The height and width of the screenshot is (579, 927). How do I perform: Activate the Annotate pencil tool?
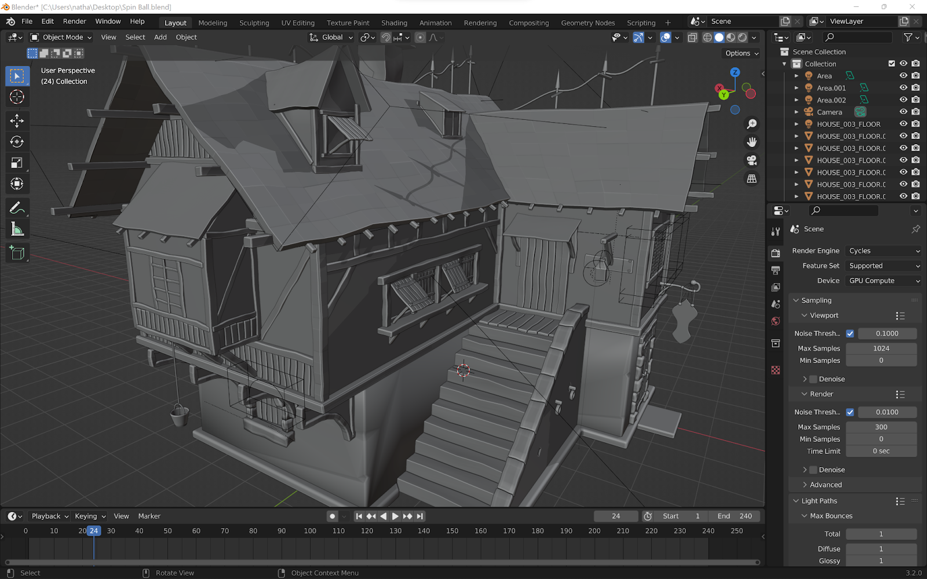coord(17,208)
